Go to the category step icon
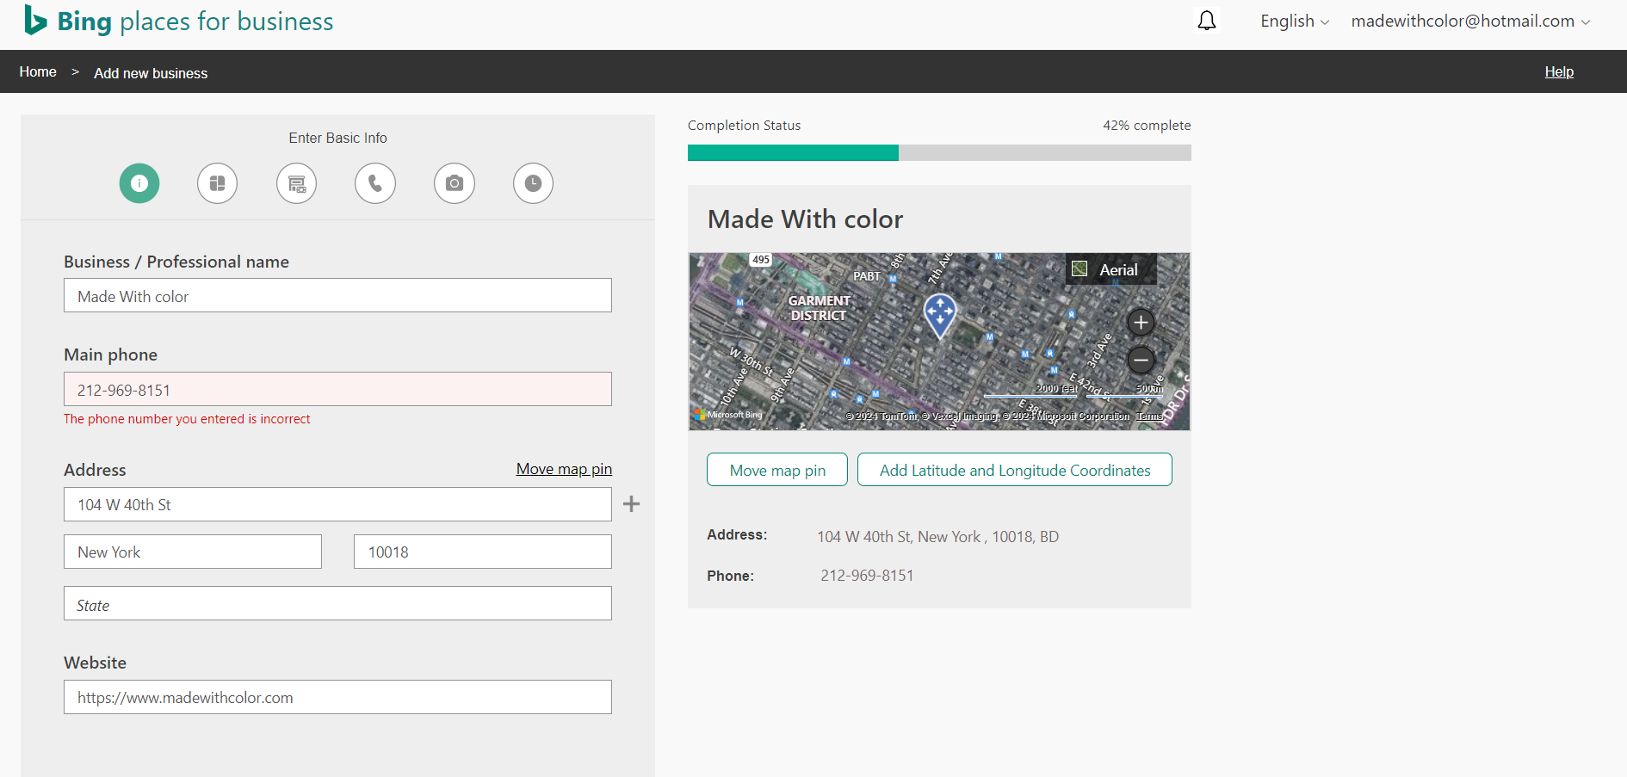The width and height of the screenshot is (1627, 777). tap(218, 183)
